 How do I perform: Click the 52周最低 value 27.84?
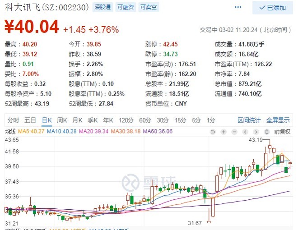(x=106, y=104)
